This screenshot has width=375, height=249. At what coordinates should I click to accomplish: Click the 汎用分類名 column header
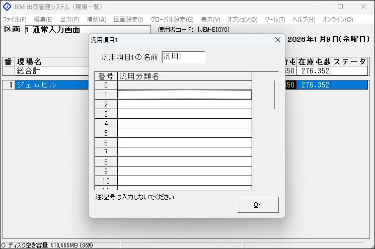pos(184,76)
